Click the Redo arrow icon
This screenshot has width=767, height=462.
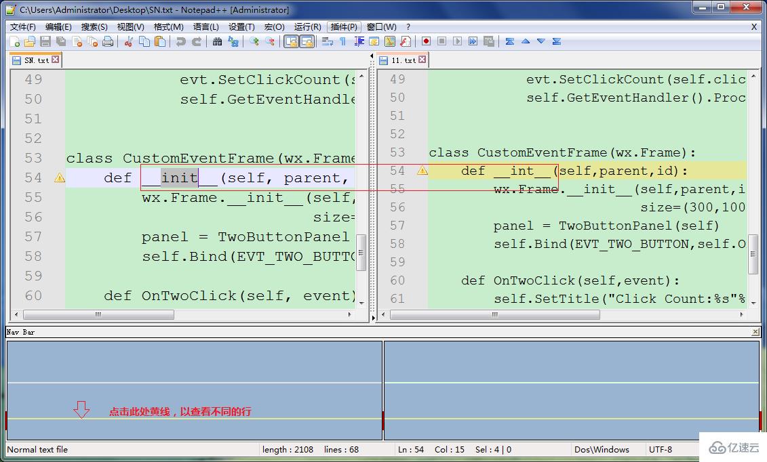click(x=197, y=41)
